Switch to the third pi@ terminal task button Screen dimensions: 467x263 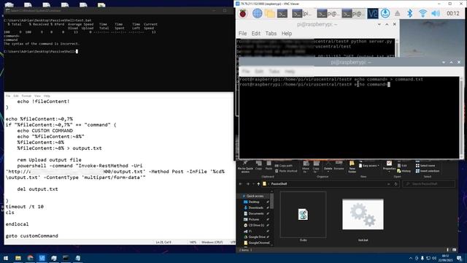coord(353,13)
